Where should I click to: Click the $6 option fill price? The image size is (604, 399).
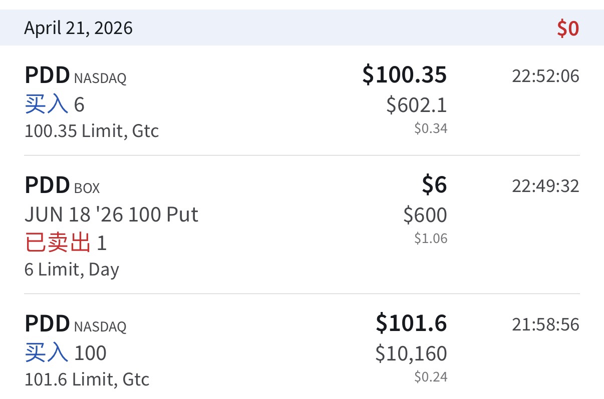434,185
